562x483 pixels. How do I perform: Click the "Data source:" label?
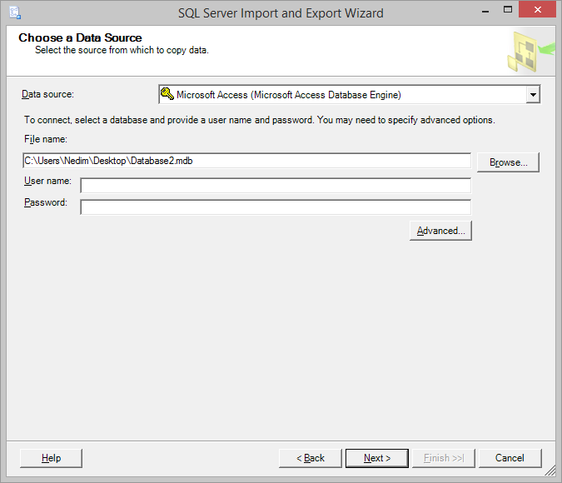tap(47, 94)
